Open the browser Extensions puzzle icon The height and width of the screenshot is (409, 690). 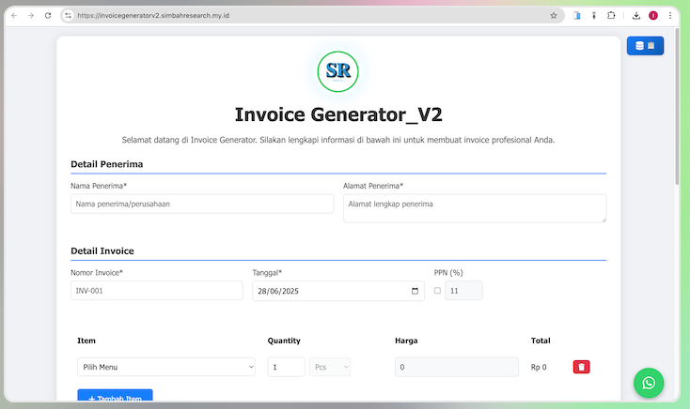[611, 16]
